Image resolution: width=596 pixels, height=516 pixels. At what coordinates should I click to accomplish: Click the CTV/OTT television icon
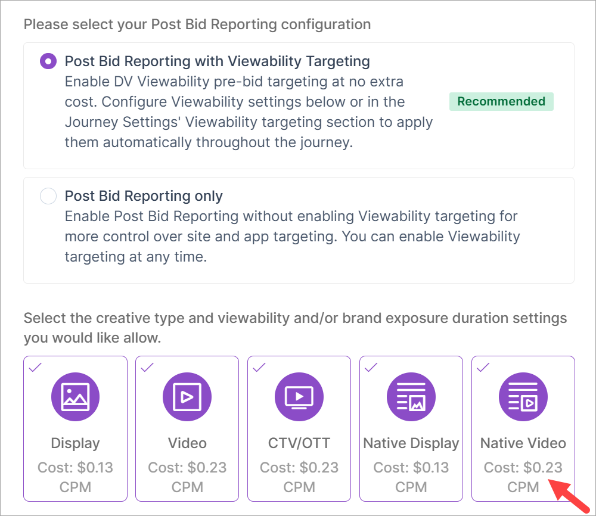tap(299, 397)
